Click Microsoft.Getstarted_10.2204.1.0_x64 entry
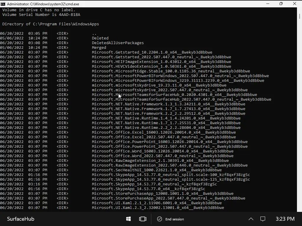The image size is (302, 226). [152, 52]
